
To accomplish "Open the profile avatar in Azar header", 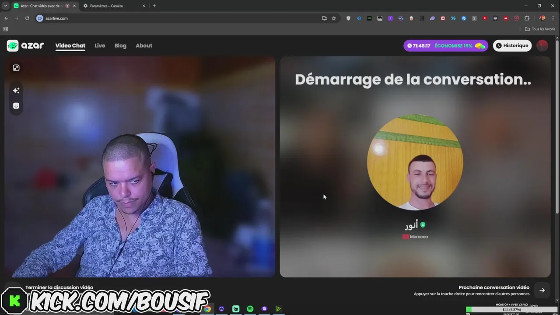I will [x=542, y=45].
